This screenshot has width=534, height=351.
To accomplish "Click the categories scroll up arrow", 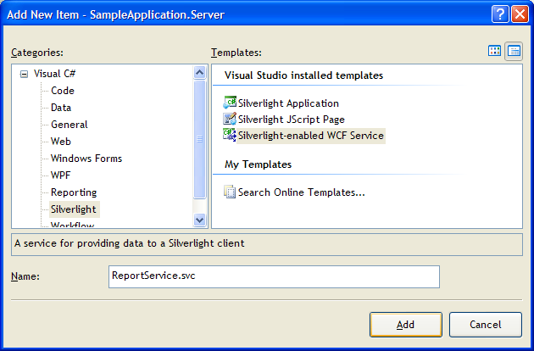I will click(199, 72).
